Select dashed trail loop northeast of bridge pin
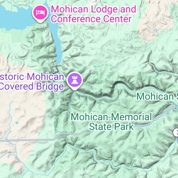 click(x=103, y=73)
